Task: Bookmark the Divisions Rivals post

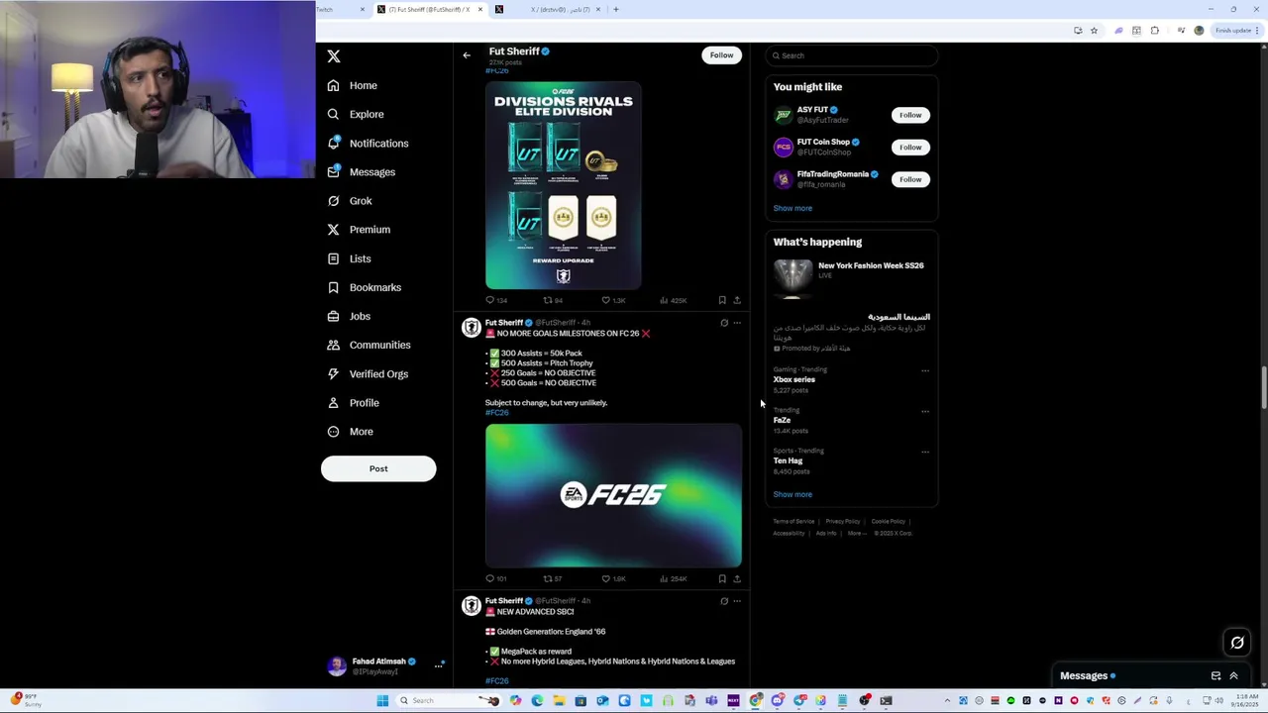Action: (722, 300)
